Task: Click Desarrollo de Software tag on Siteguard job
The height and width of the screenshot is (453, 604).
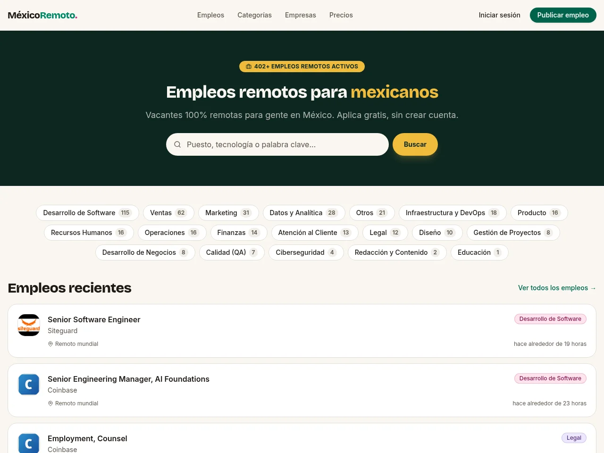Action: pyautogui.click(x=550, y=319)
